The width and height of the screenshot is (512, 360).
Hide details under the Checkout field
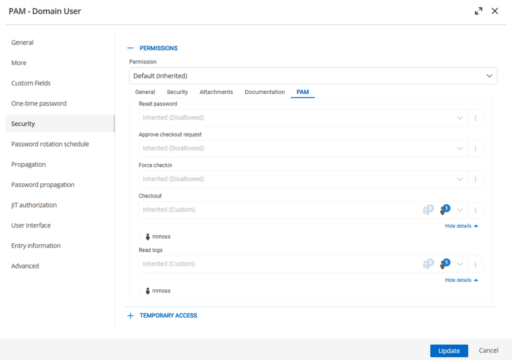click(461, 226)
